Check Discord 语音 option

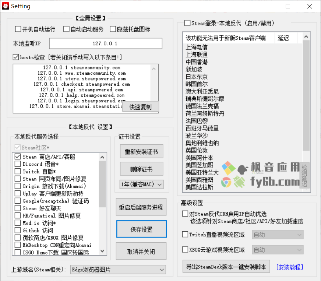click(18, 164)
